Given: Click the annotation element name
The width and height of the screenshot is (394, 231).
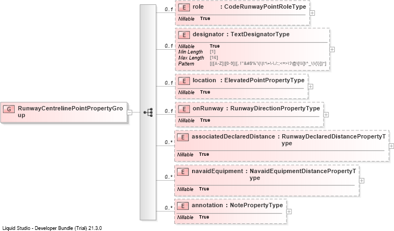Looking at the screenshot, I should click(207, 205).
